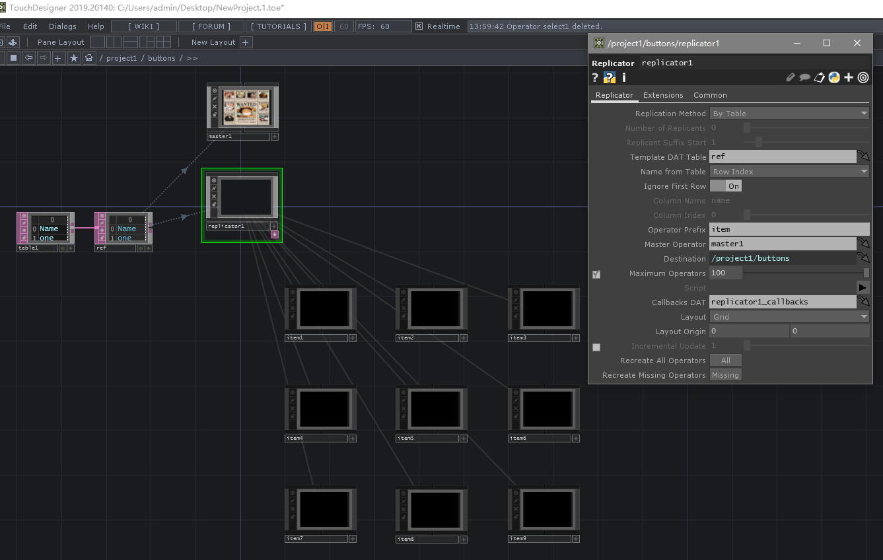883x560 pixels.
Task: Switch to the Common tab
Action: [710, 95]
